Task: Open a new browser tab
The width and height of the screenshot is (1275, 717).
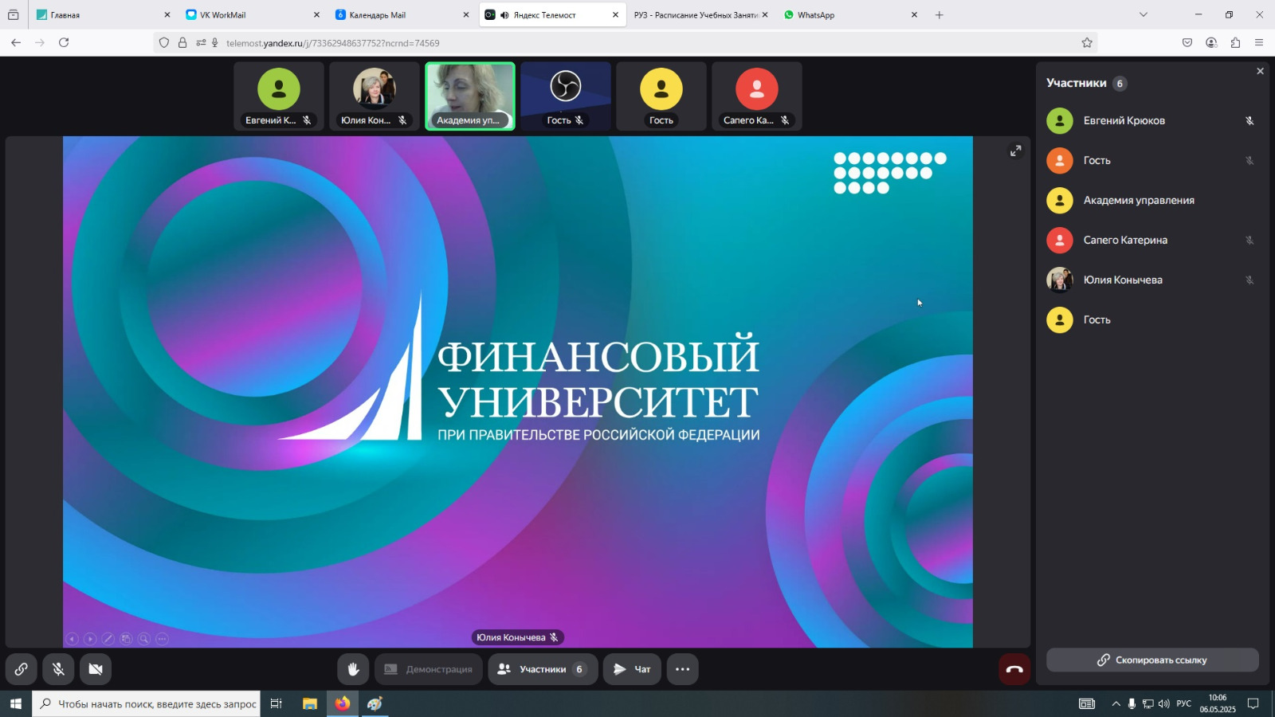Action: tap(940, 14)
